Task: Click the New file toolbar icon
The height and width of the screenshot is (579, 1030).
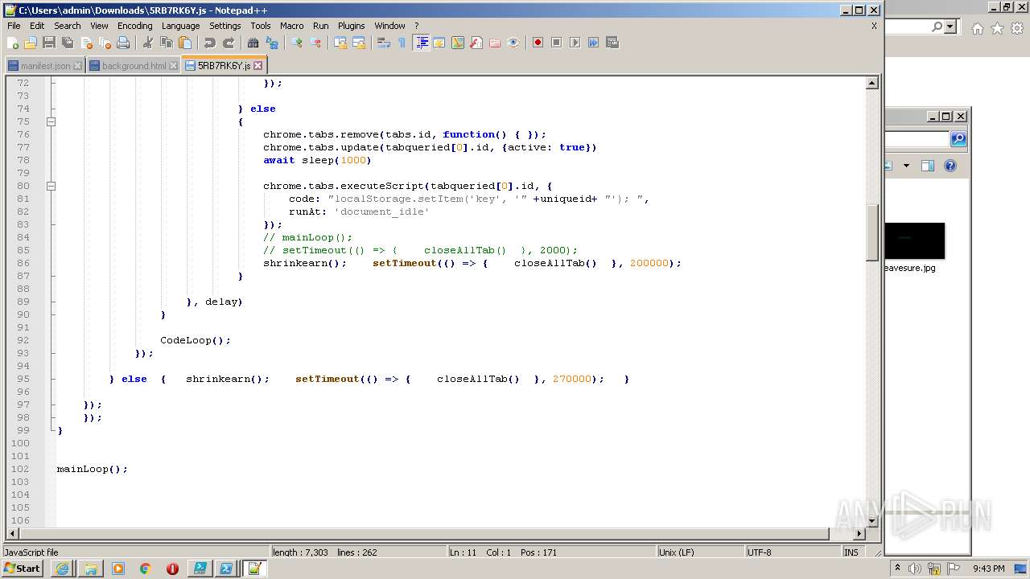Action: pos(13,43)
